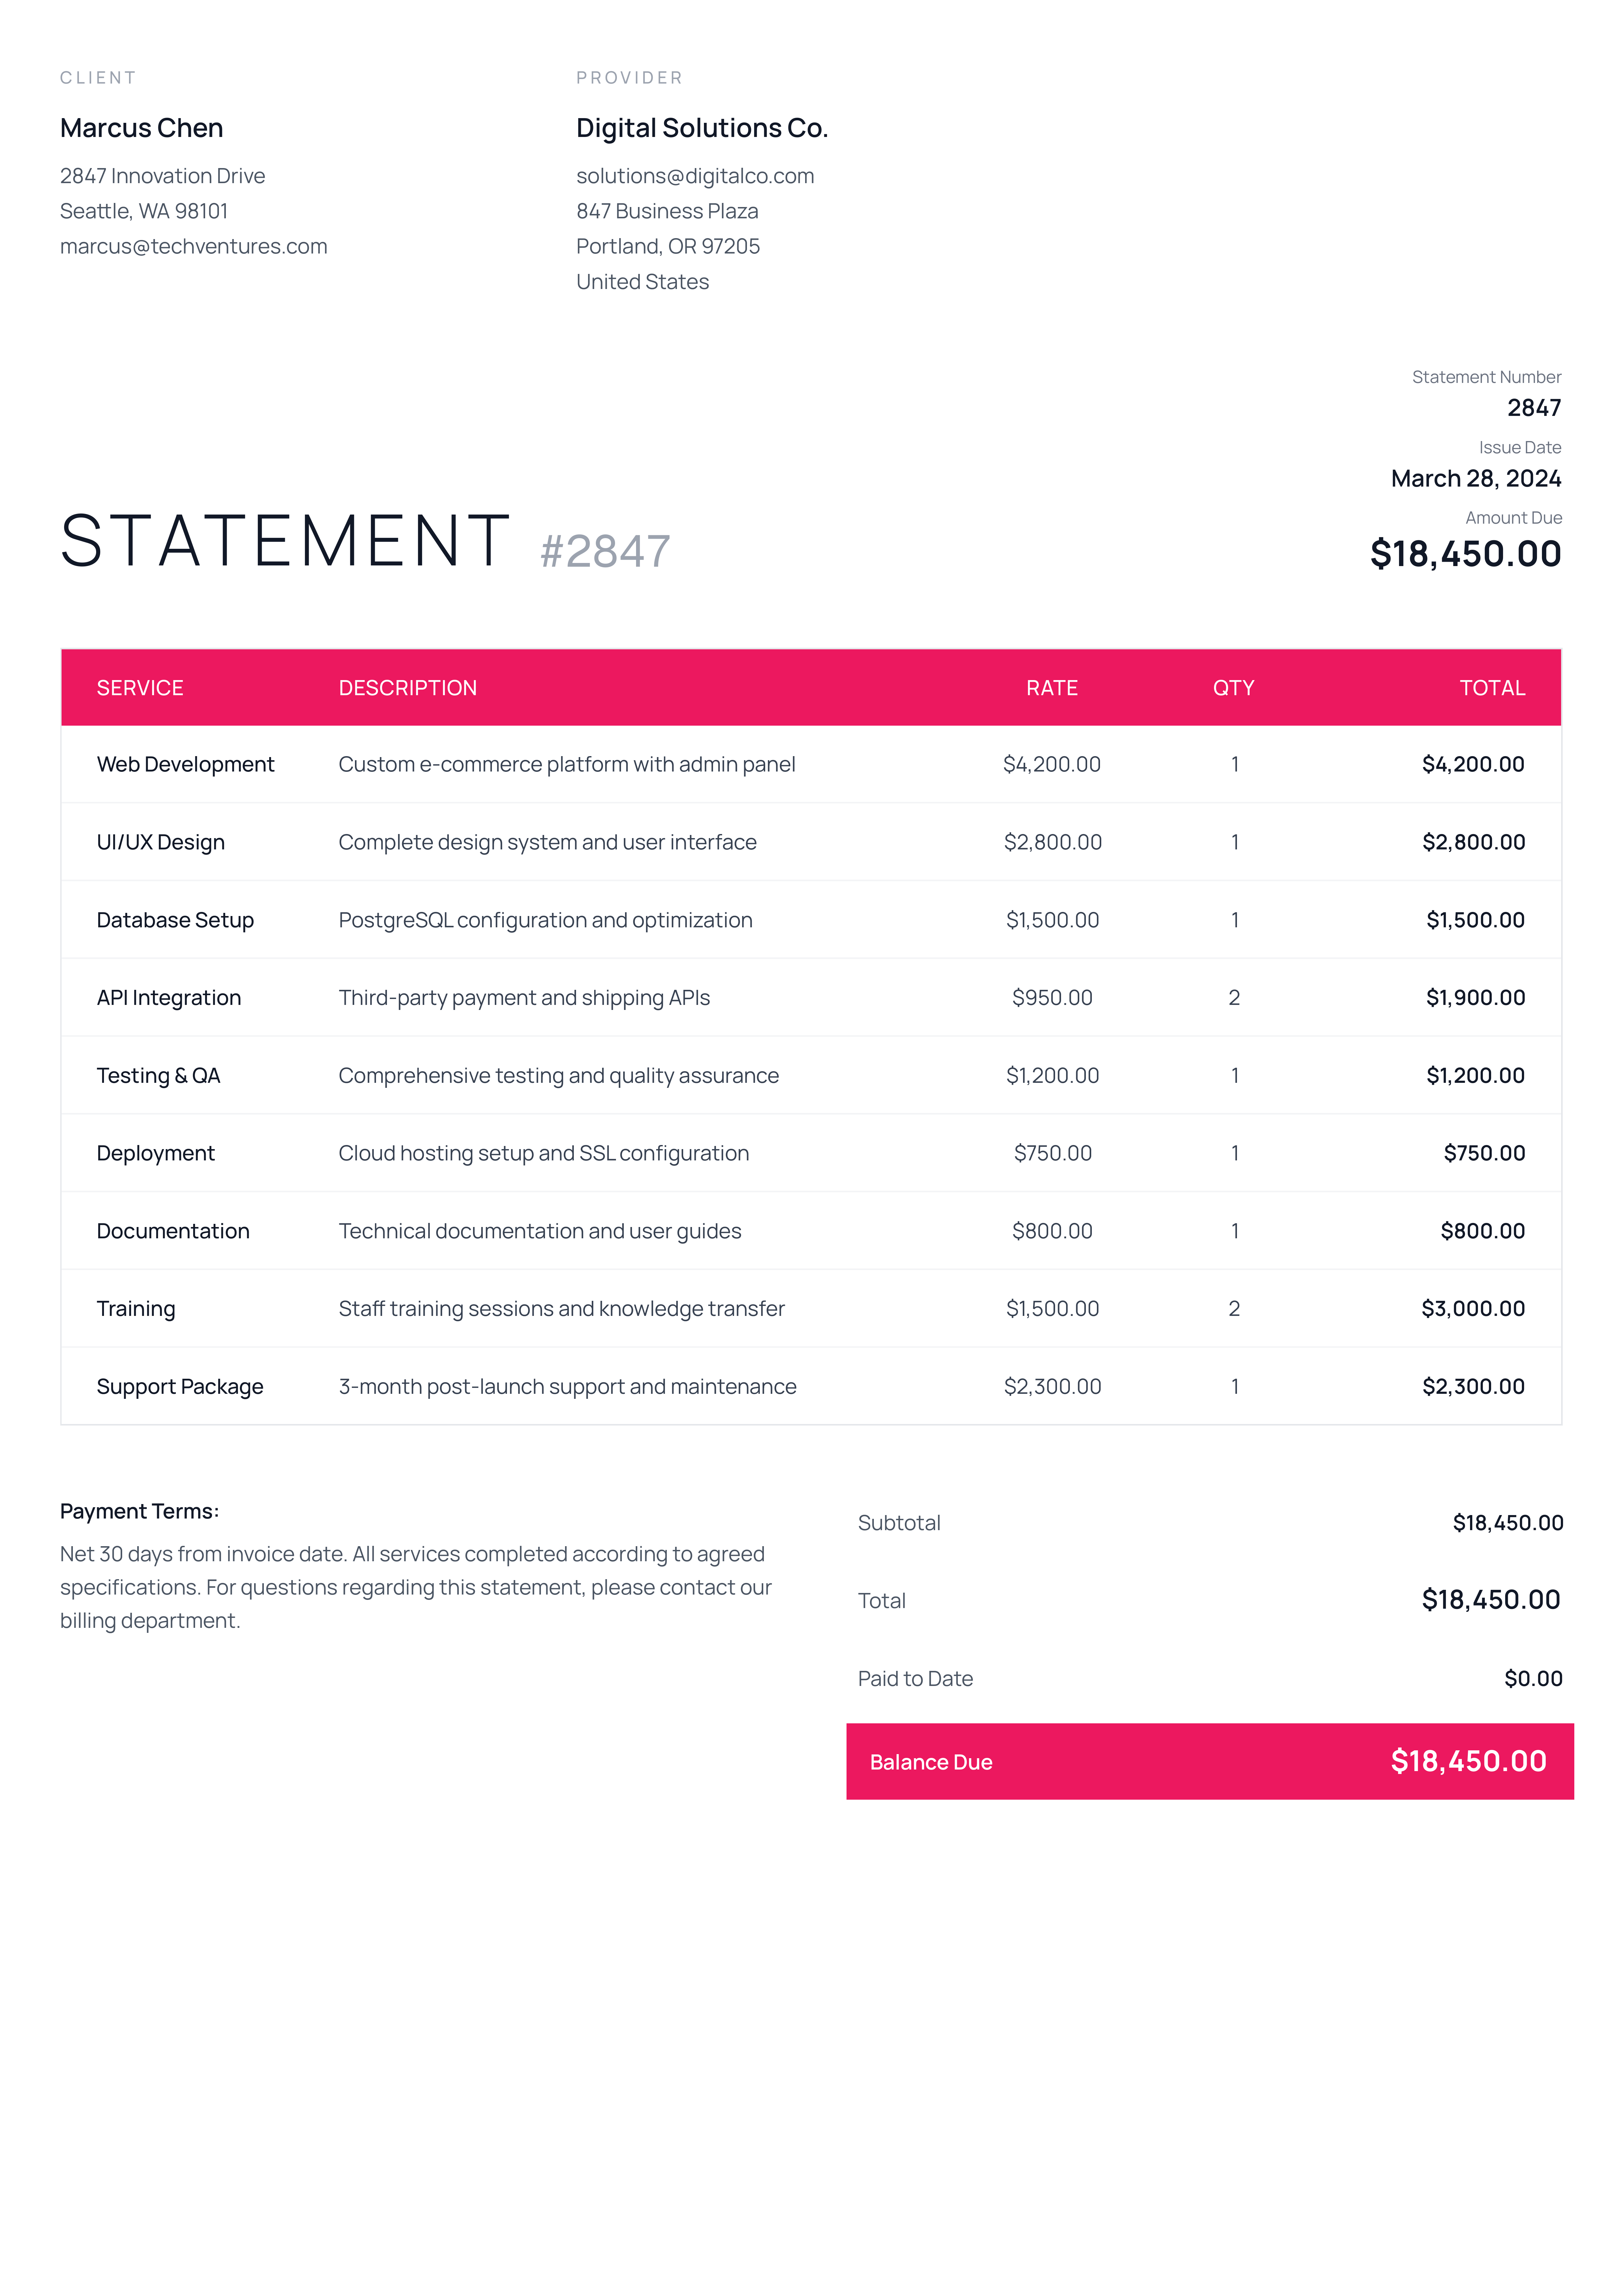Click the Marcus Chen client name
Image resolution: width=1623 pixels, height=2296 pixels.
(141, 128)
